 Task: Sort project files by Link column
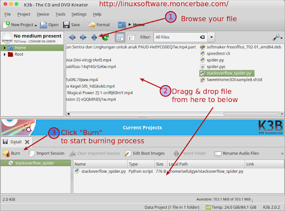pyautogui.click(x=265, y=164)
